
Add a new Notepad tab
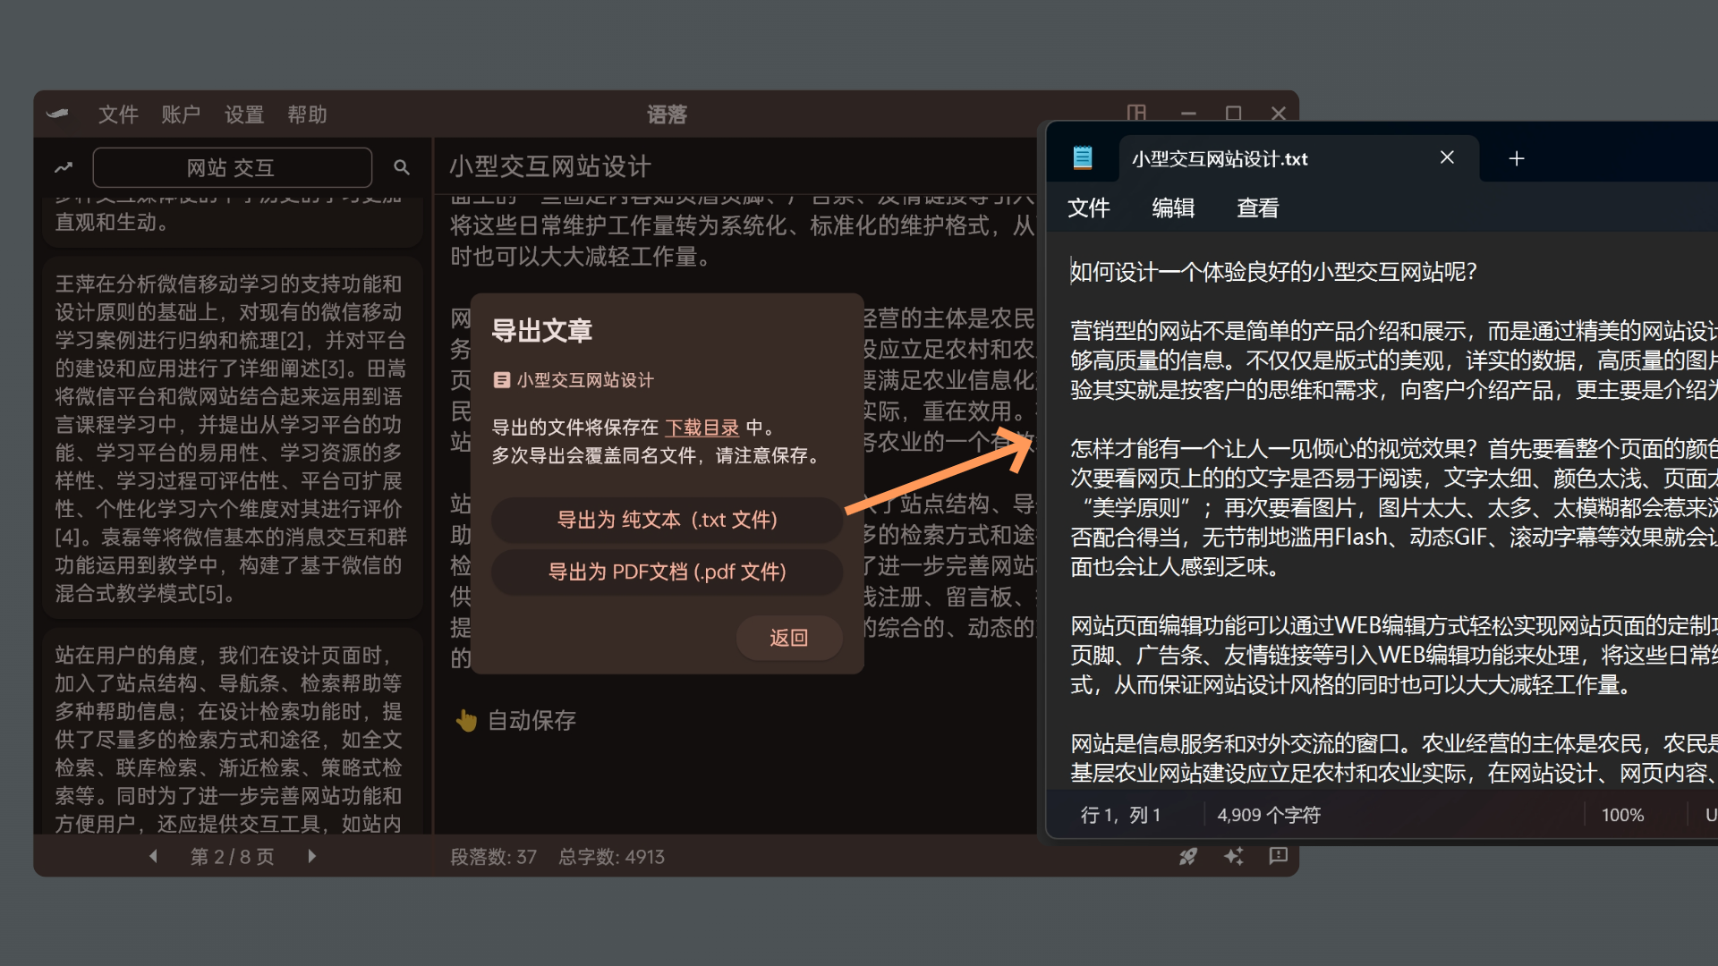pos(1516,158)
